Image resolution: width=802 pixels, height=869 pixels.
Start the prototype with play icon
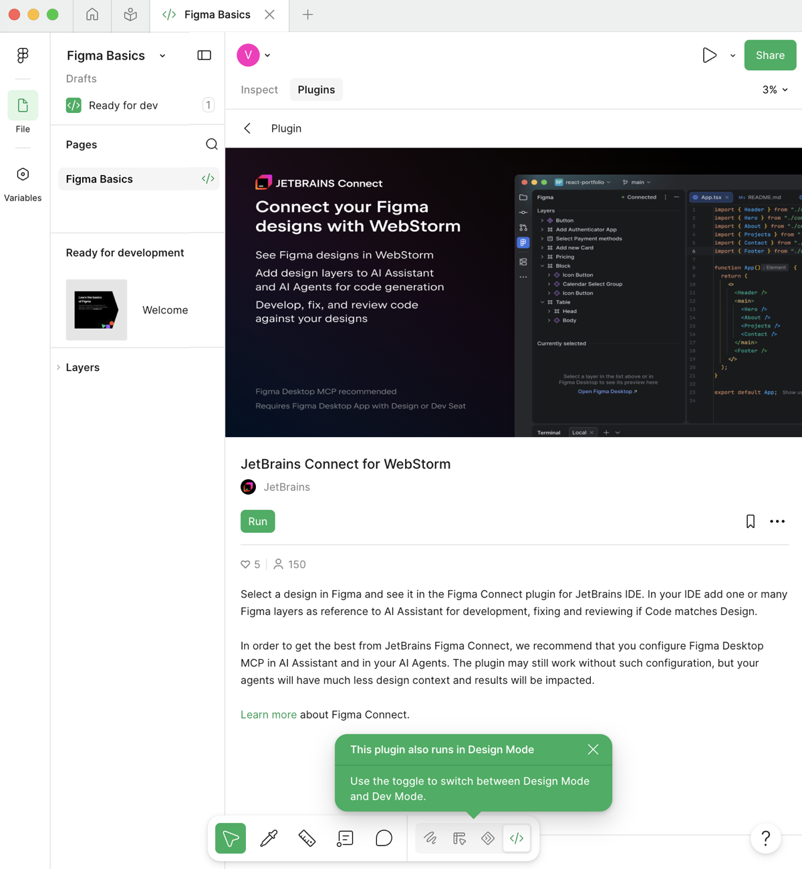[709, 55]
